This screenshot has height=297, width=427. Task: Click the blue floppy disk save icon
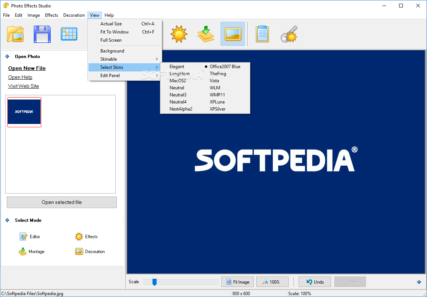(42, 34)
